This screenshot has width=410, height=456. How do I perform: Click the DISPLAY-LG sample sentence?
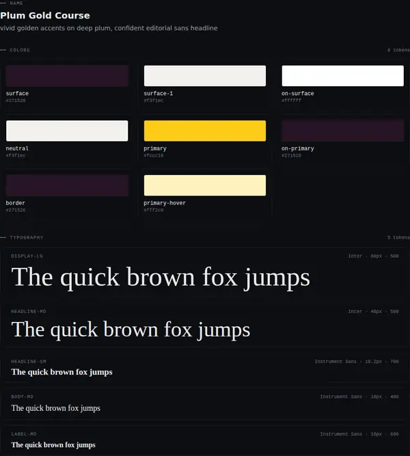coord(161,278)
